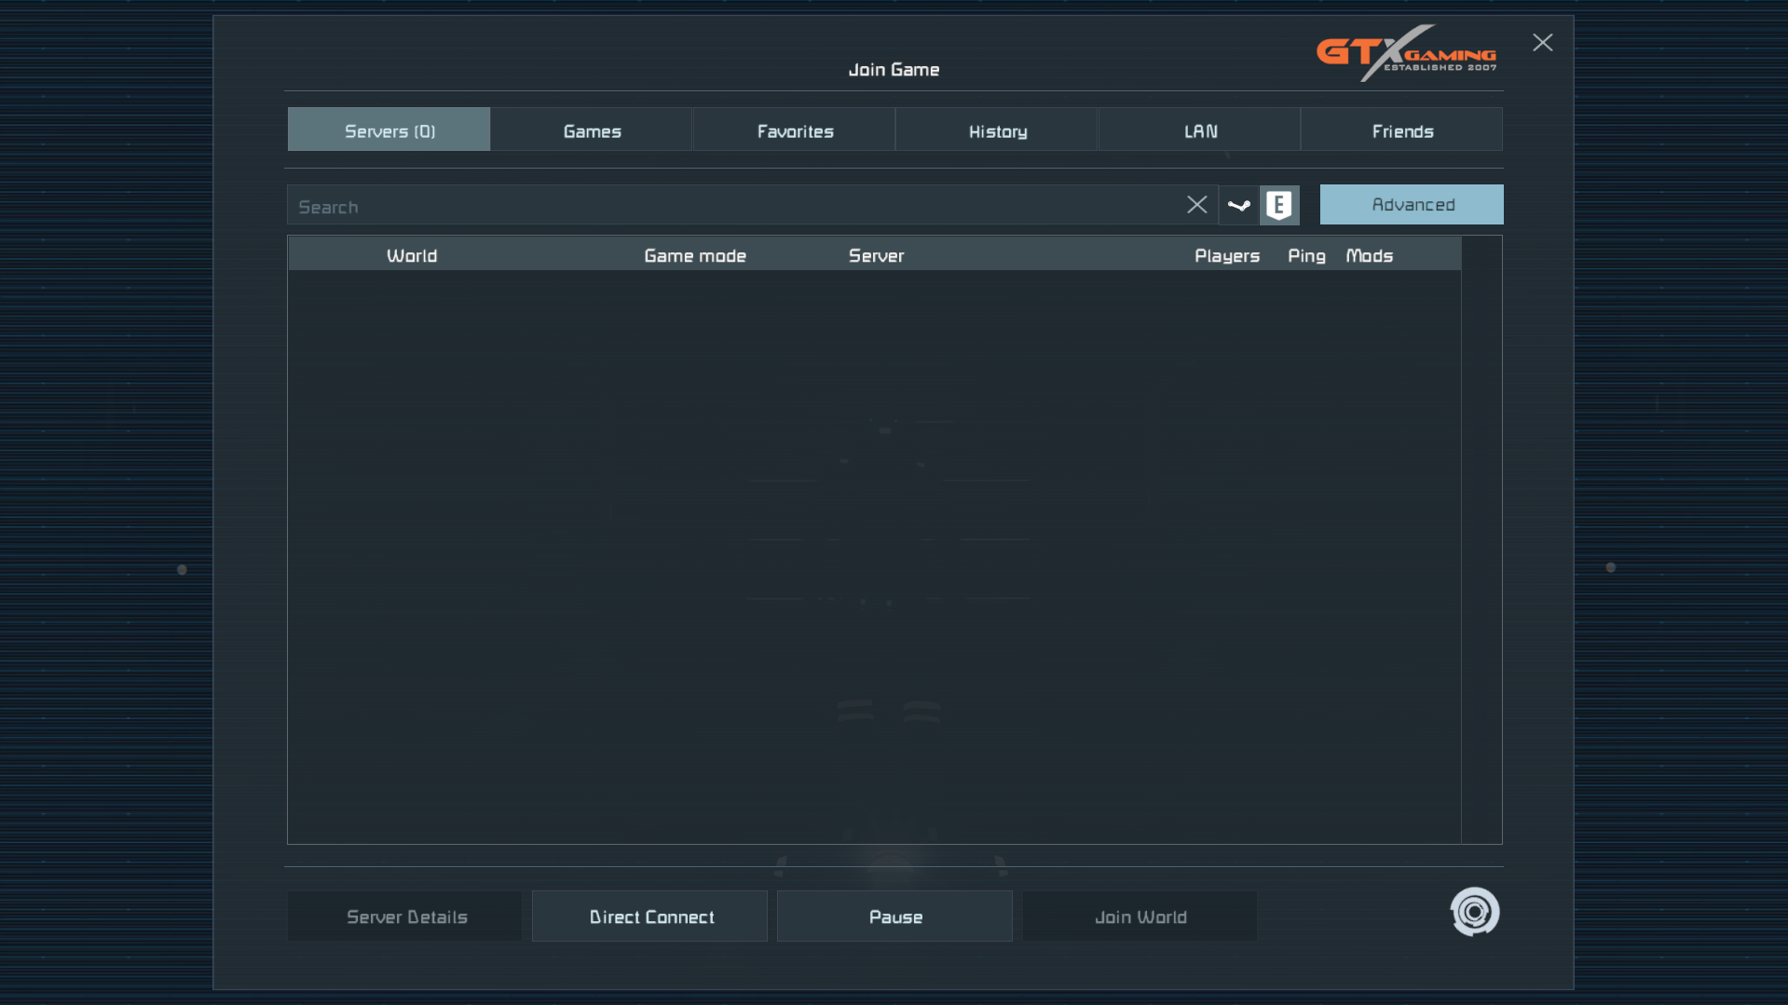
Task: Open the Favorites tab
Action: point(795,130)
